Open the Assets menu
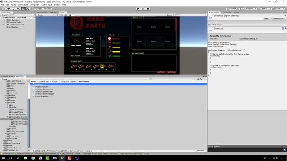 pyautogui.click(x=13, y=5)
